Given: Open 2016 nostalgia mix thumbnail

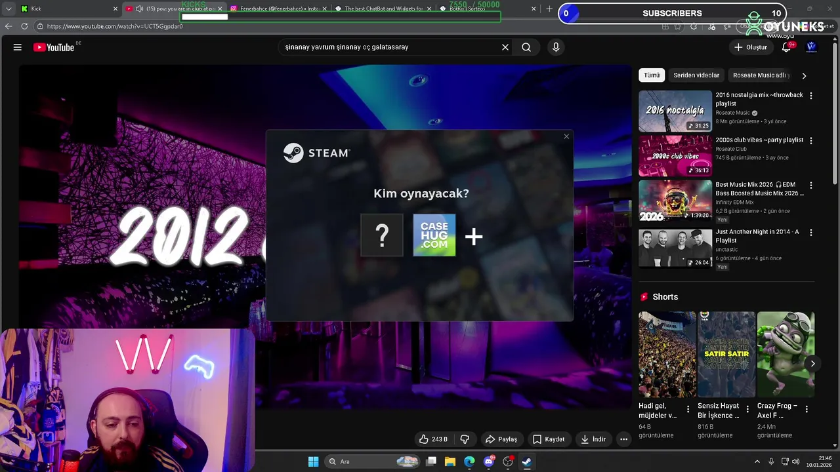Looking at the screenshot, I should [x=675, y=111].
